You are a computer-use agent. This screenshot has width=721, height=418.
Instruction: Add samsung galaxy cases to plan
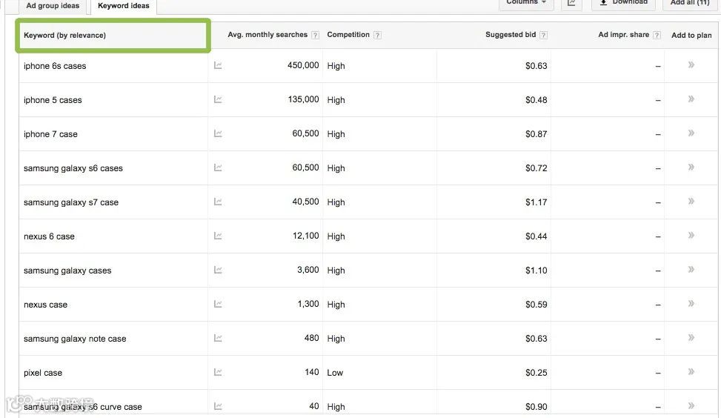pos(691,269)
